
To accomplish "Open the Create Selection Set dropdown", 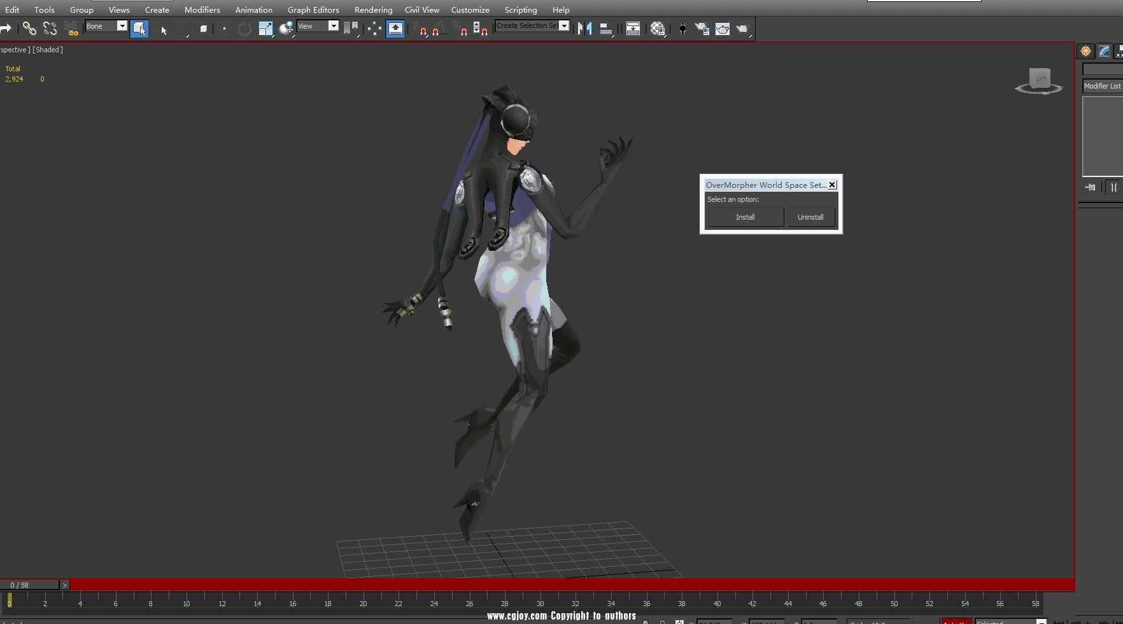I will pyautogui.click(x=532, y=26).
